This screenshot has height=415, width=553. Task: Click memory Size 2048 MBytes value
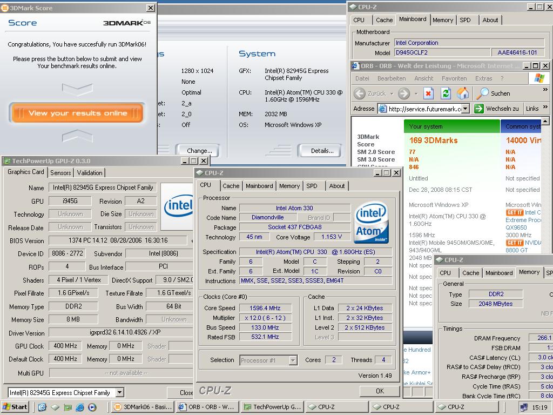(x=496, y=304)
